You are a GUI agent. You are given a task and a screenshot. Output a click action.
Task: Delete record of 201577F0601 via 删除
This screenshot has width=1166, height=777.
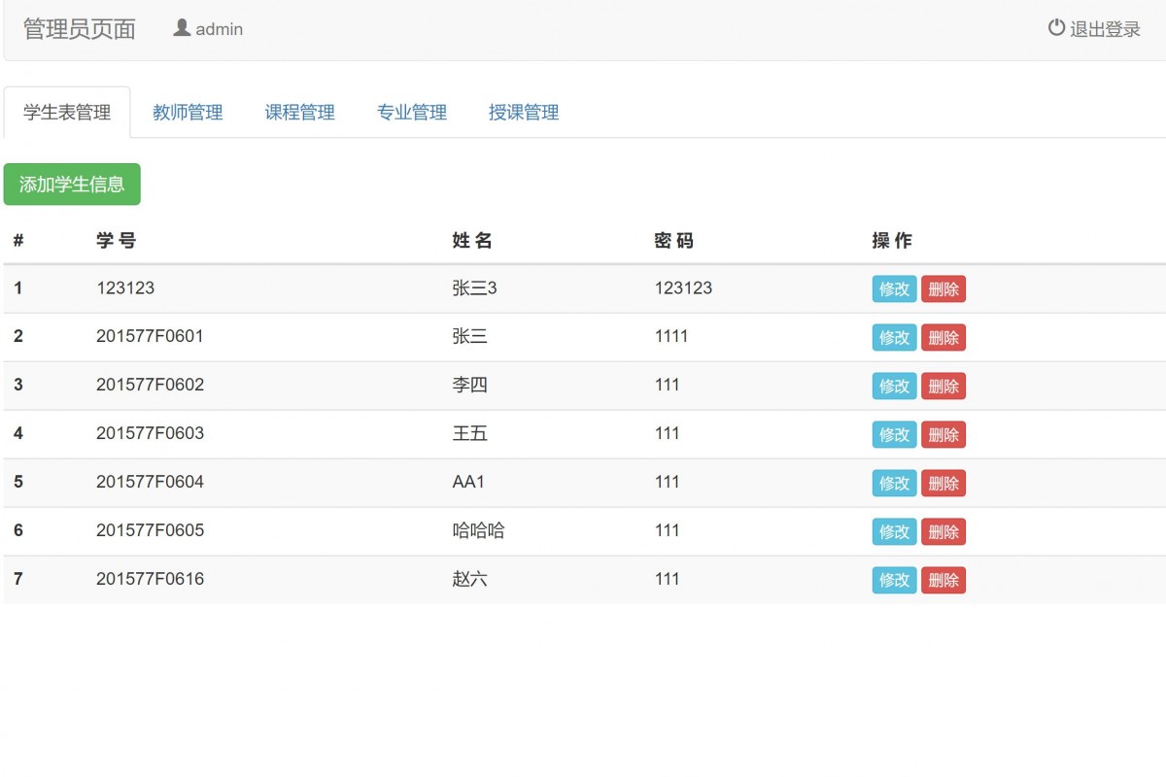pyautogui.click(x=943, y=337)
